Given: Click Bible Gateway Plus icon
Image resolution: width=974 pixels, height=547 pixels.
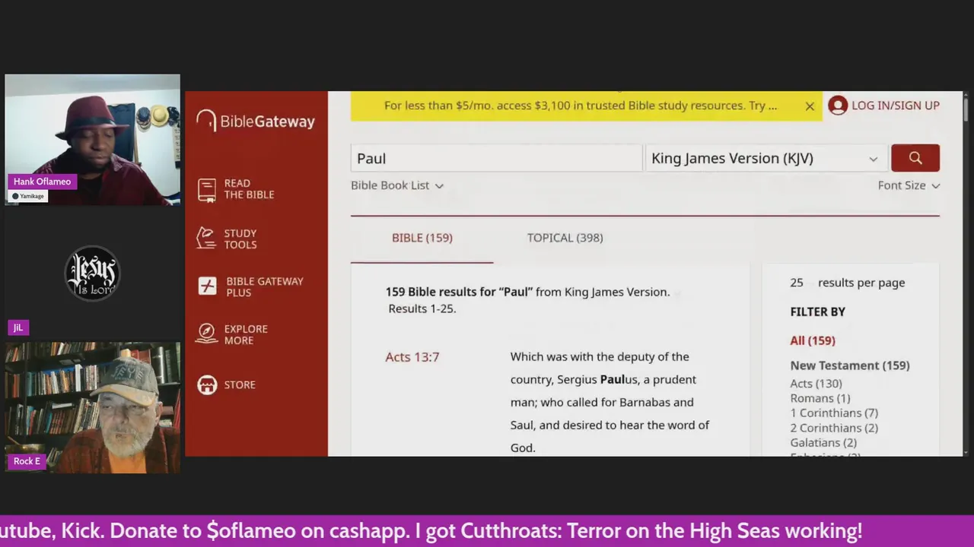Looking at the screenshot, I should pyautogui.click(x=207, y=286).
